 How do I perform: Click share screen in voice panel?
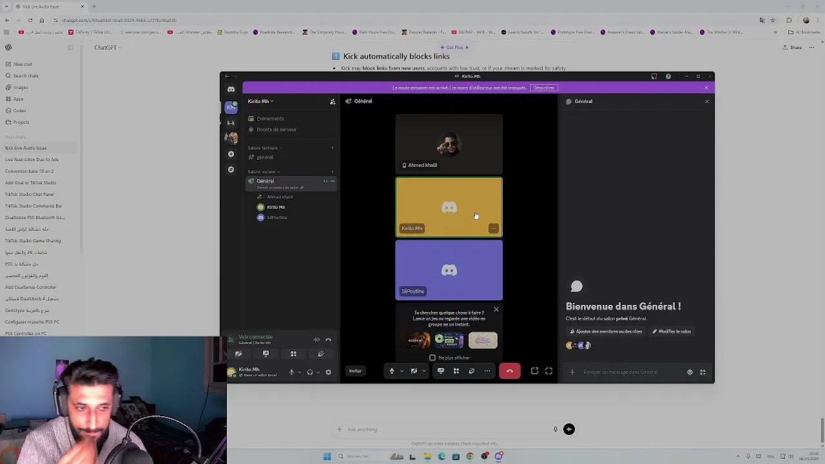266,354
